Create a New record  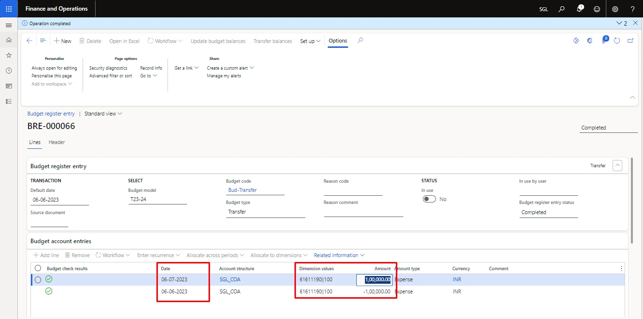pos(62,41)
